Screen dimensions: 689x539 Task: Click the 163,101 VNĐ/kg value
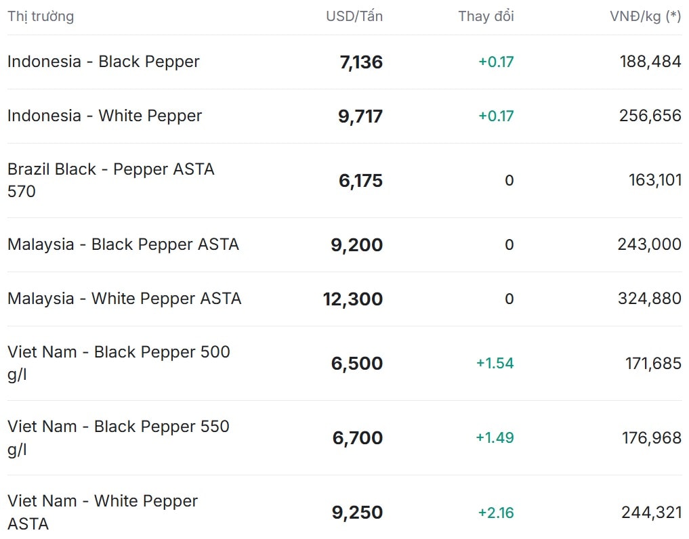[654, 180]
